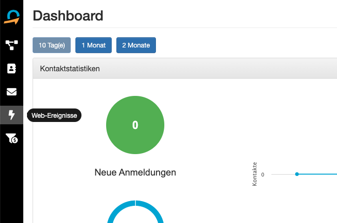Open the workflow automation sidebar icon
Viewport: 337px width, 223px height.
point(12,45)
